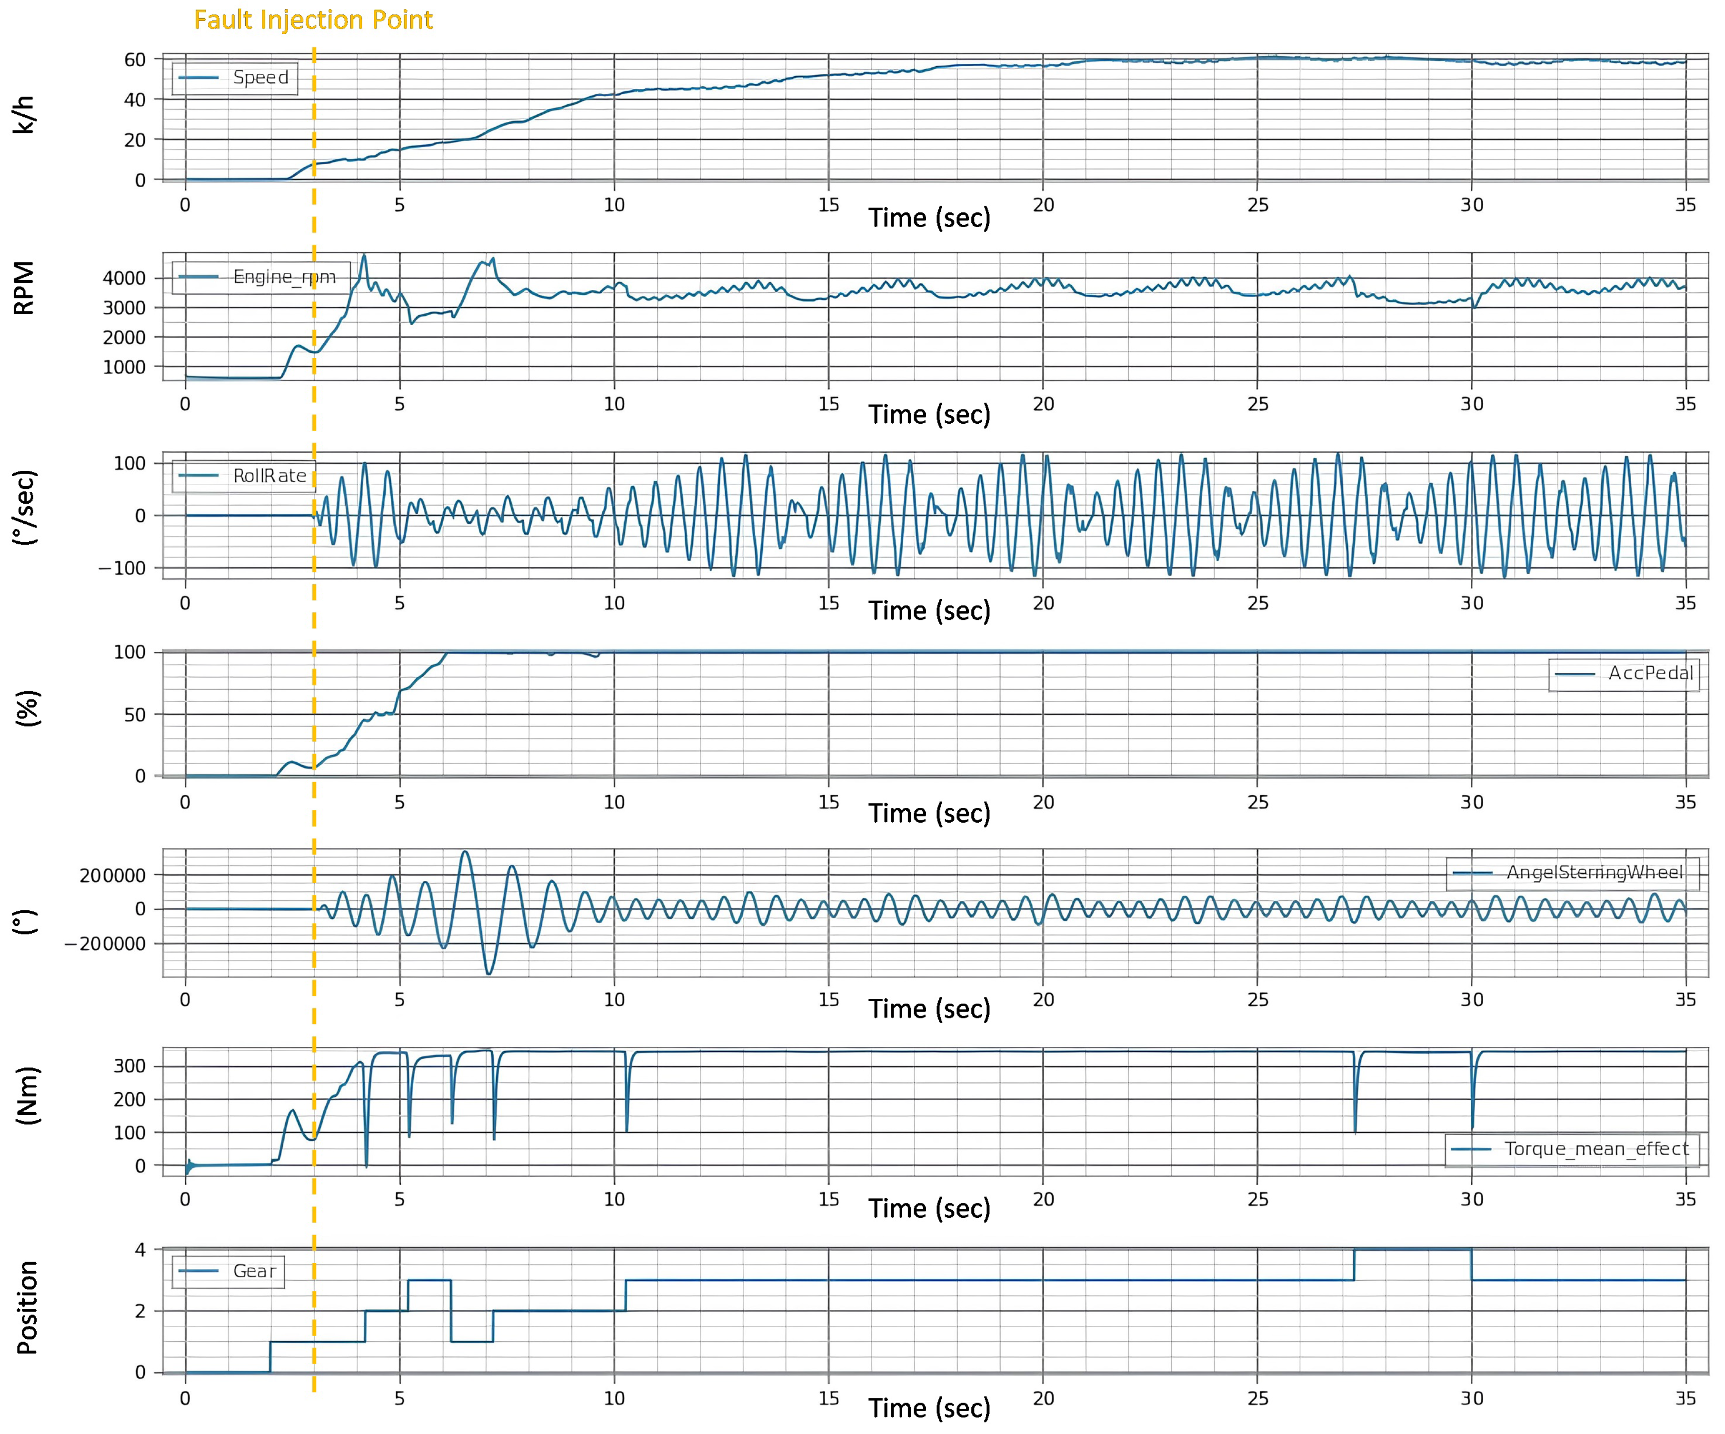Click the (°/sec) y-axis label
1725x1434 pixels.
tap(25, 508)
